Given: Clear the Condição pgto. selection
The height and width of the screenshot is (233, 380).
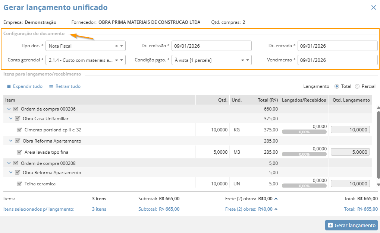Looking at the screenshot, I should (x=242, y=60).
